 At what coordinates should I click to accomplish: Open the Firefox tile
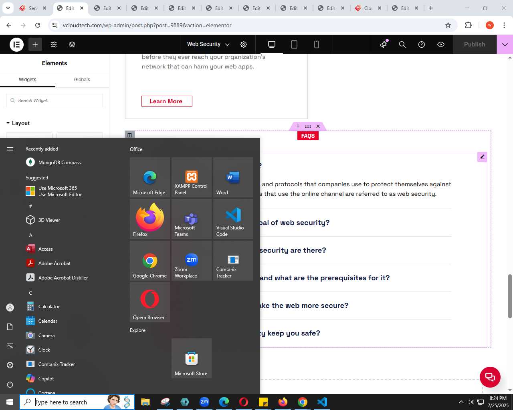click(150, 219)
